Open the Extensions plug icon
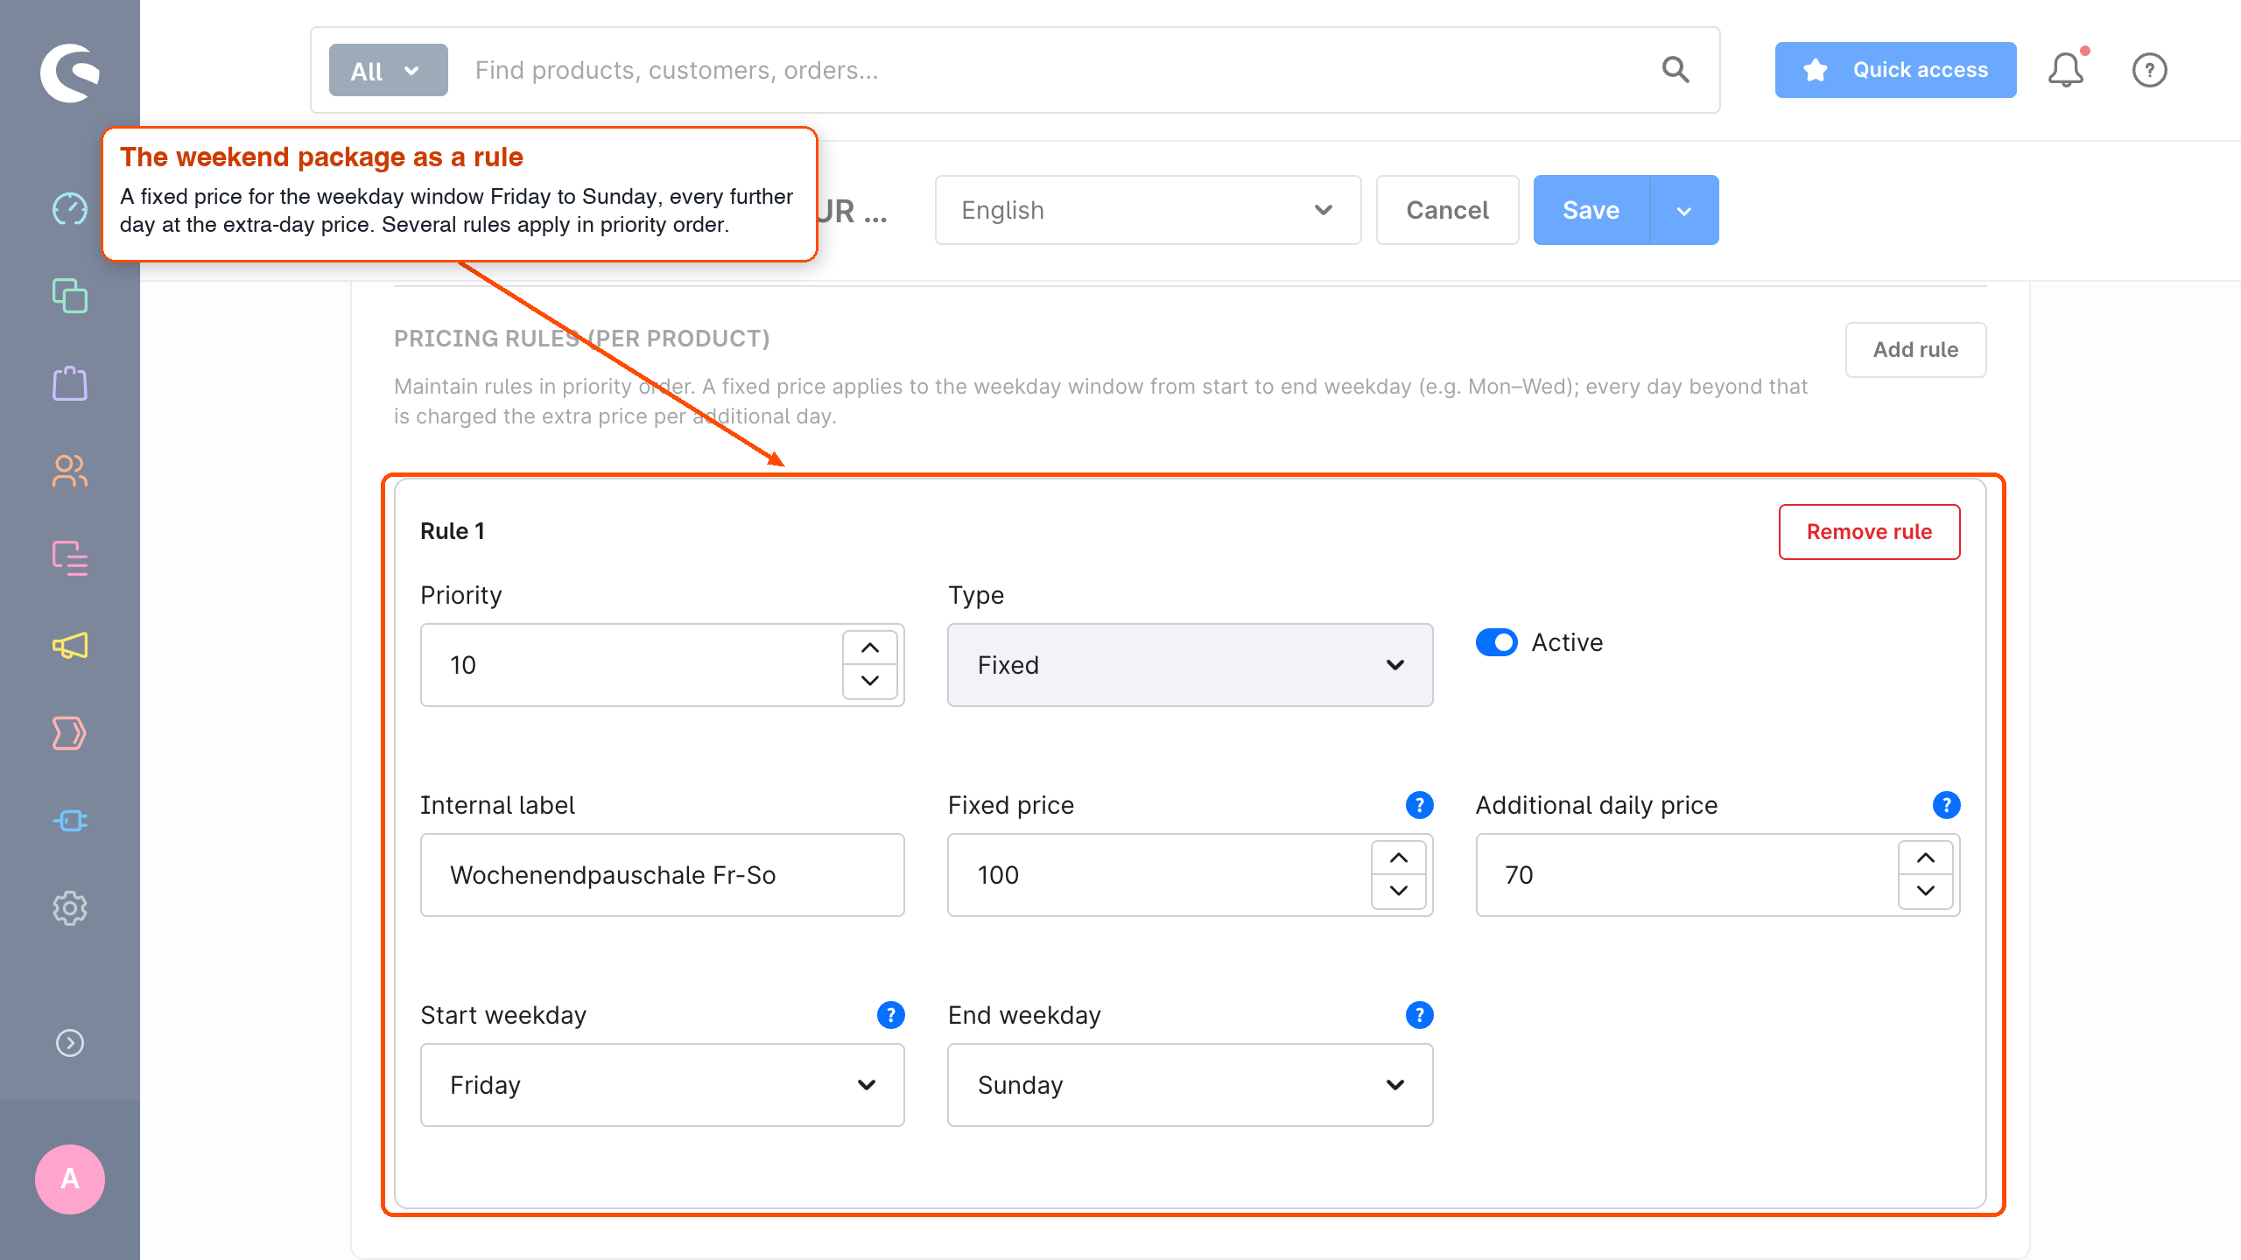Image resolution: width=2241 pixels, height=1260 pixels. pos(69,821)
